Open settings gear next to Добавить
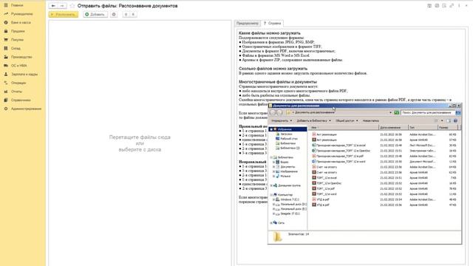473x266 pixels. [114, 15]
